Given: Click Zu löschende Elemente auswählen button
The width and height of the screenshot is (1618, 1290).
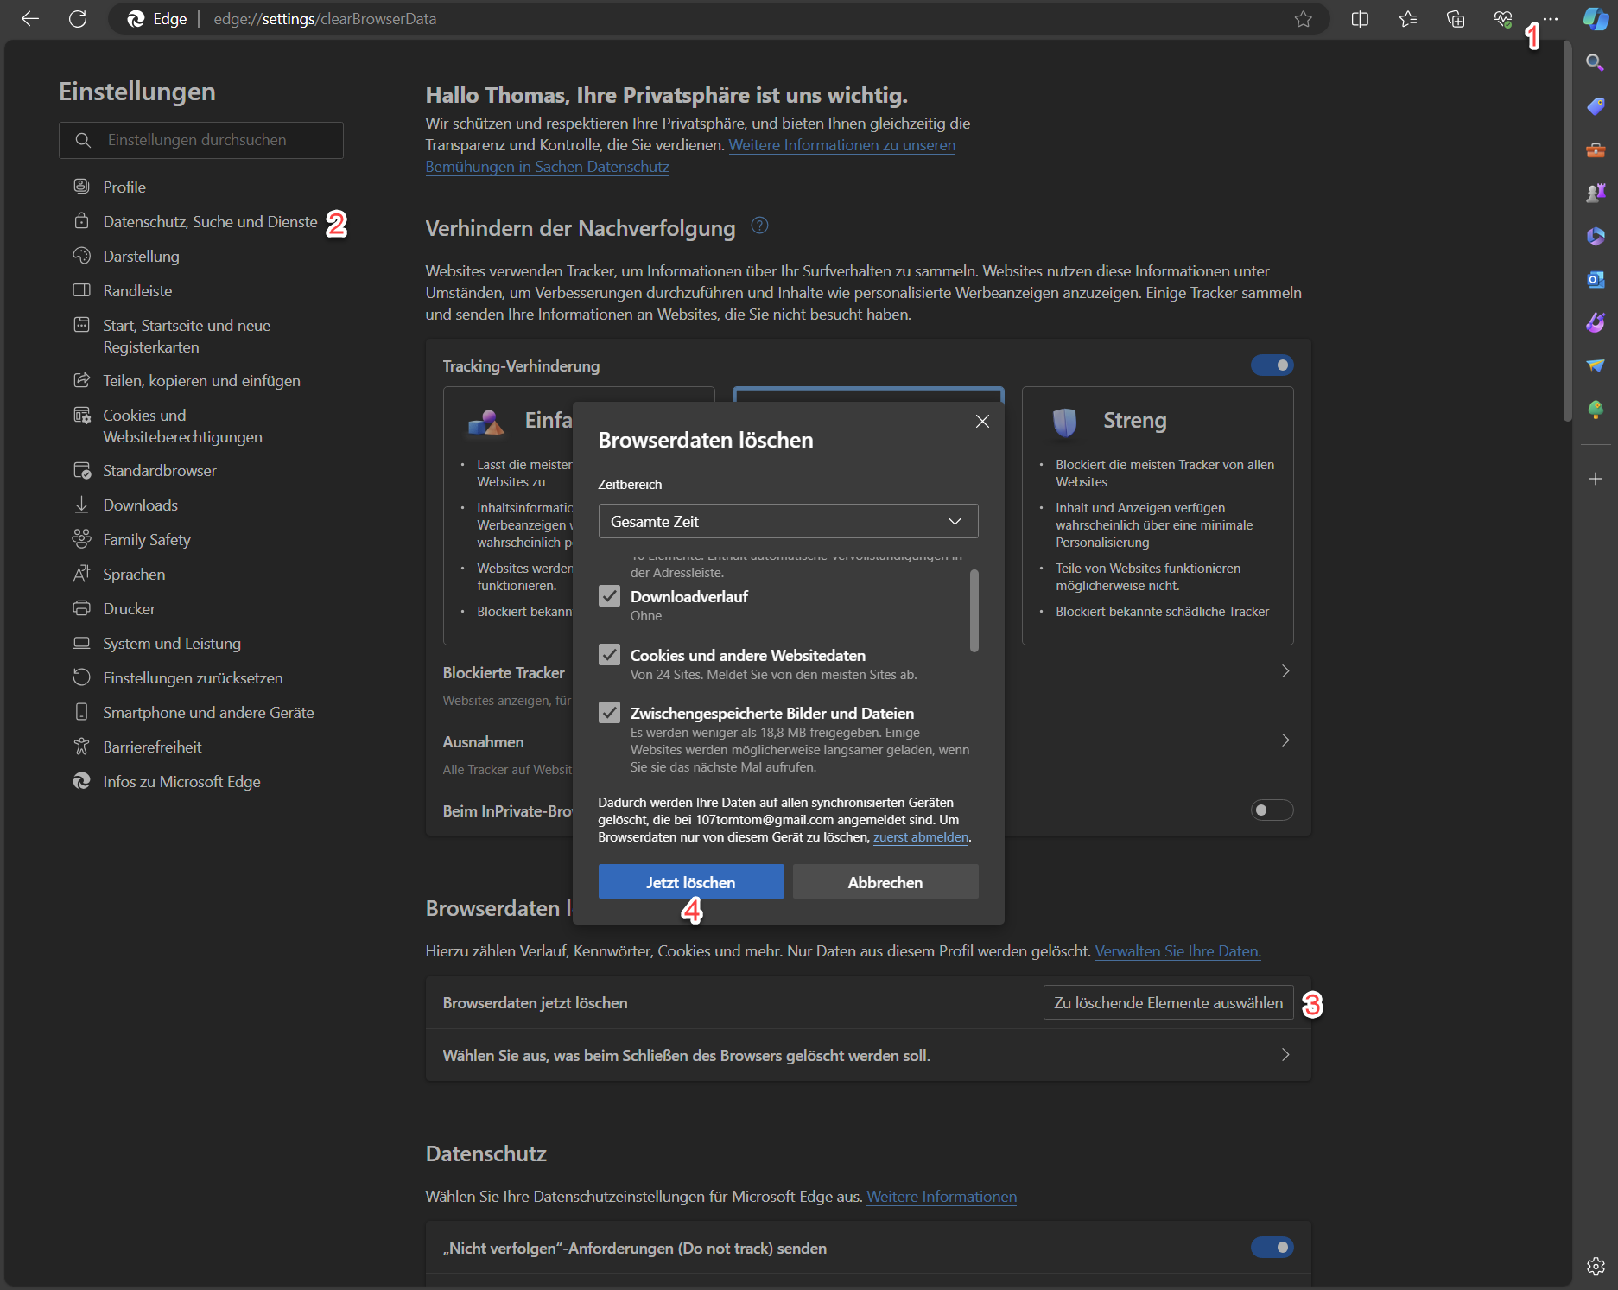Looking at the screenshot, I should pyautogui.click(x=1168, y=1003).
